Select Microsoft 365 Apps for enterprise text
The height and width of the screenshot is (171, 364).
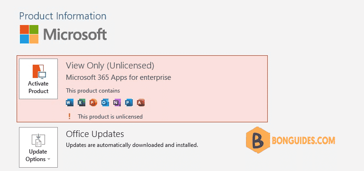coord(118,77)
